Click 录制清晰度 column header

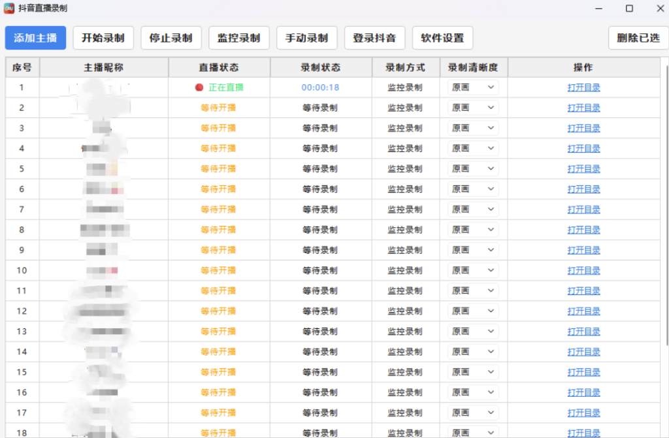pos(473,67)
